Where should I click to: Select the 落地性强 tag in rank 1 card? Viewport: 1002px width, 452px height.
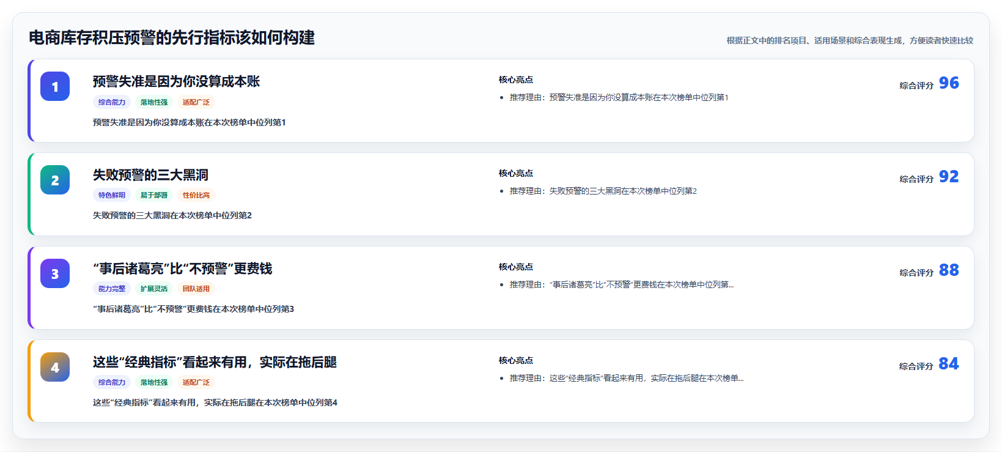click(154, 102)
